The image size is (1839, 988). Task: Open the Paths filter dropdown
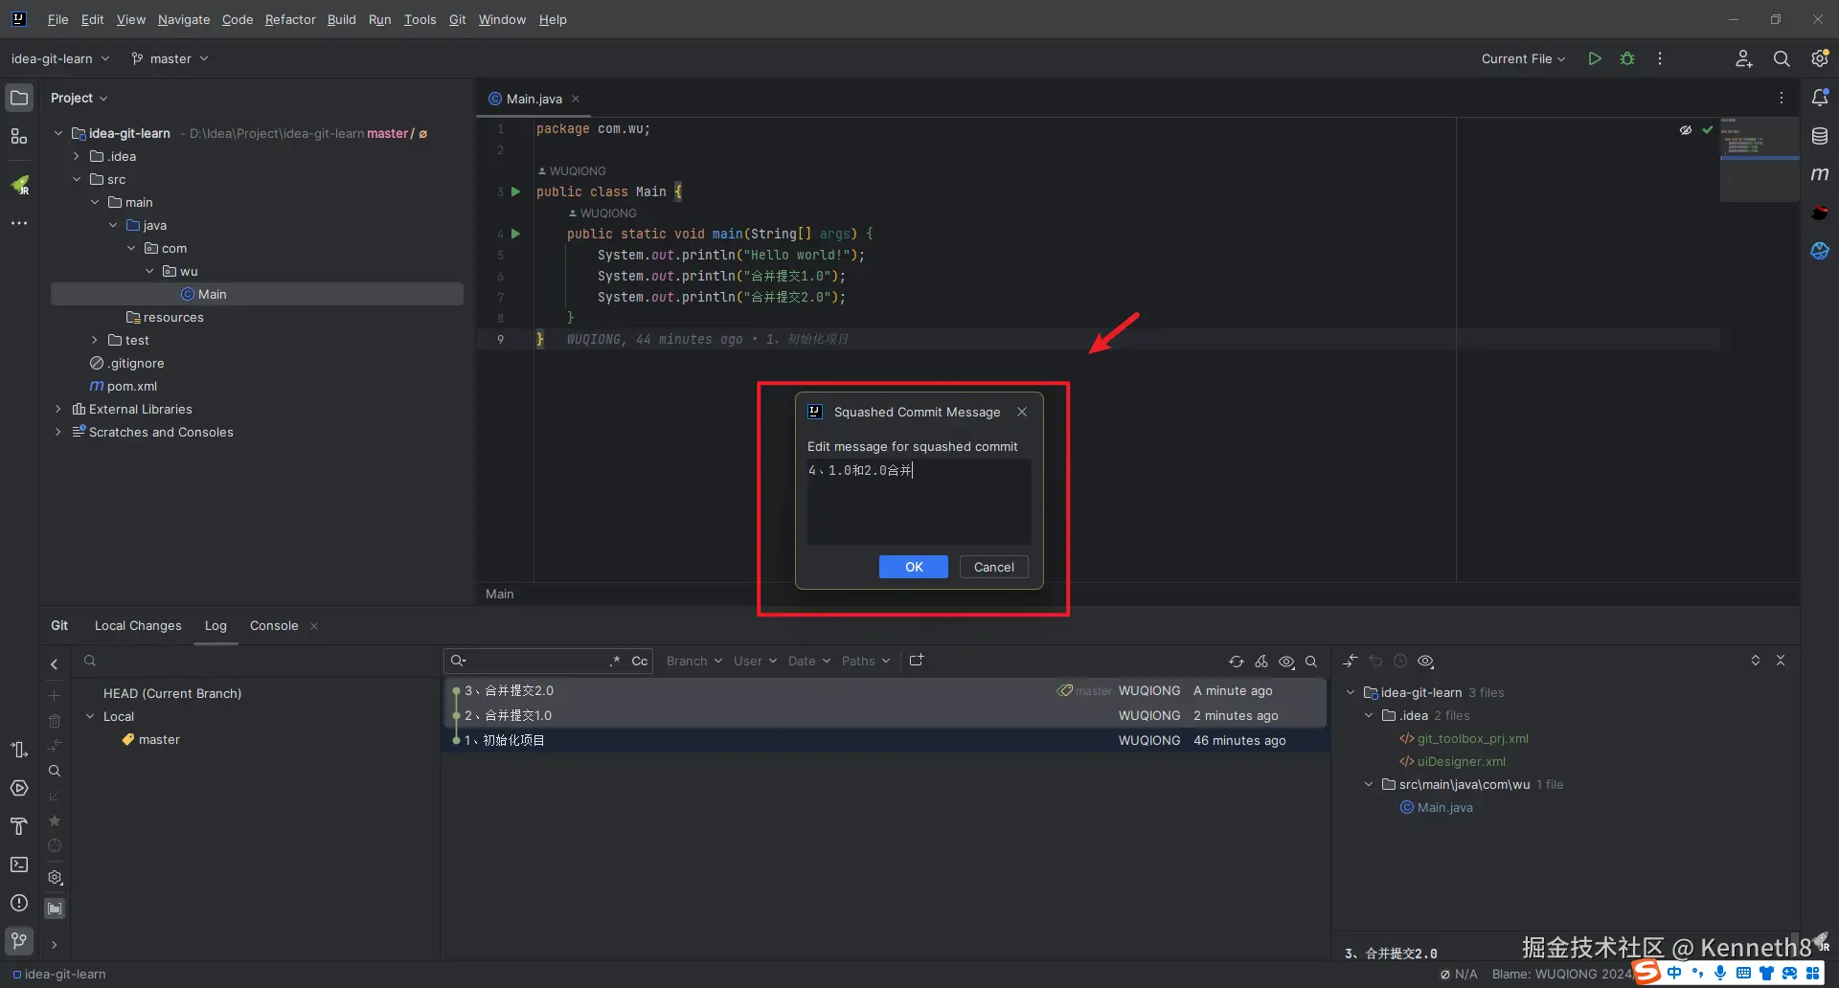click(x=866, y=661)
